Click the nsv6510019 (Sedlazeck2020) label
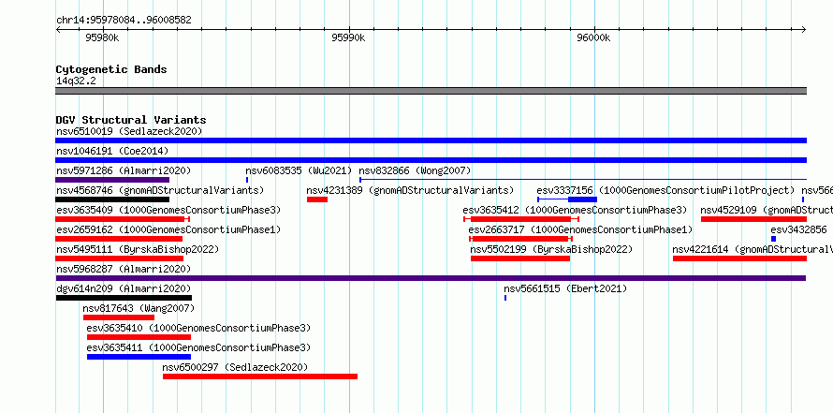Viewport: 833px width, 413px height. coord(129,131)
